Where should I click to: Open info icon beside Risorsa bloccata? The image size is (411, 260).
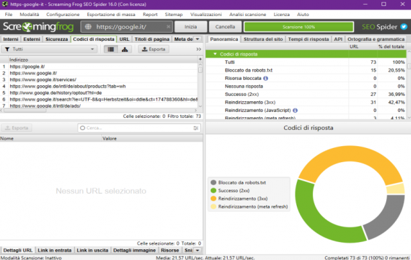pyautogui.click(x=265, y=78)
